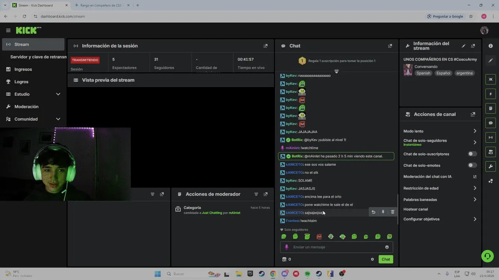Screen dimensions: 499x280
Task: Toggle Chat de solo-suscriptores
Action: click(472, 154)
